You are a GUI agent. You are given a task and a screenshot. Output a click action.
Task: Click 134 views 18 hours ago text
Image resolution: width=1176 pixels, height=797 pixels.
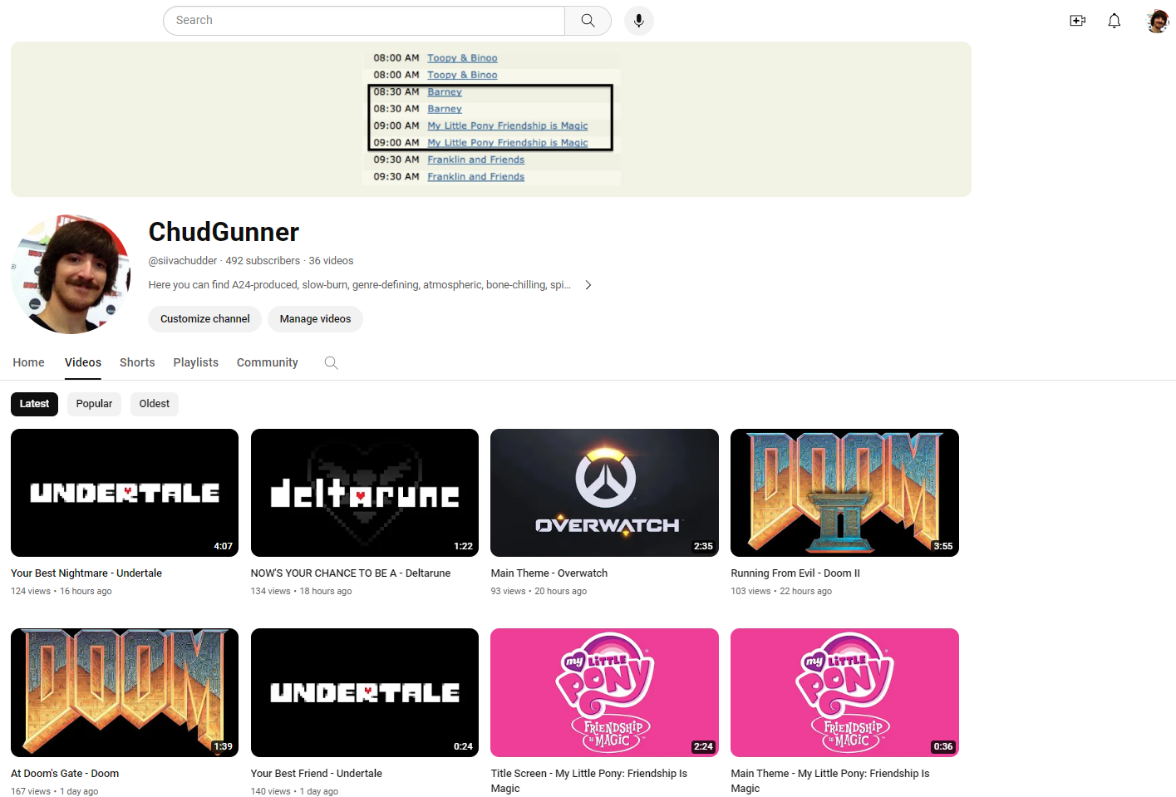click(302, 592)
